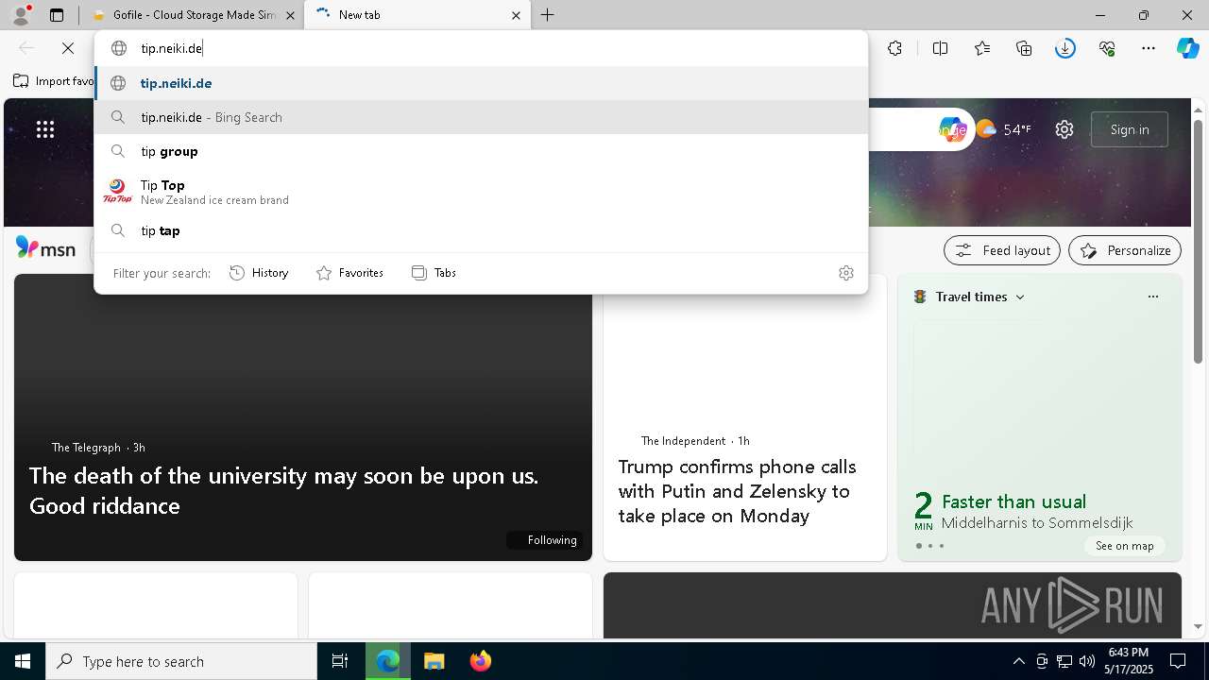Click the msn logo
The height and width of the screenshot is (680, 1209).
point(45,248)
